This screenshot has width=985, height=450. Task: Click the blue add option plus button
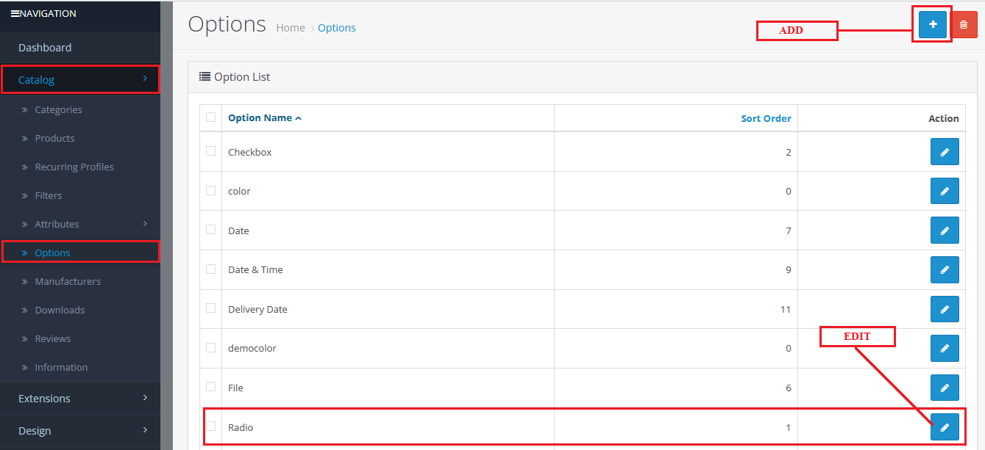(x=933, y=24)
